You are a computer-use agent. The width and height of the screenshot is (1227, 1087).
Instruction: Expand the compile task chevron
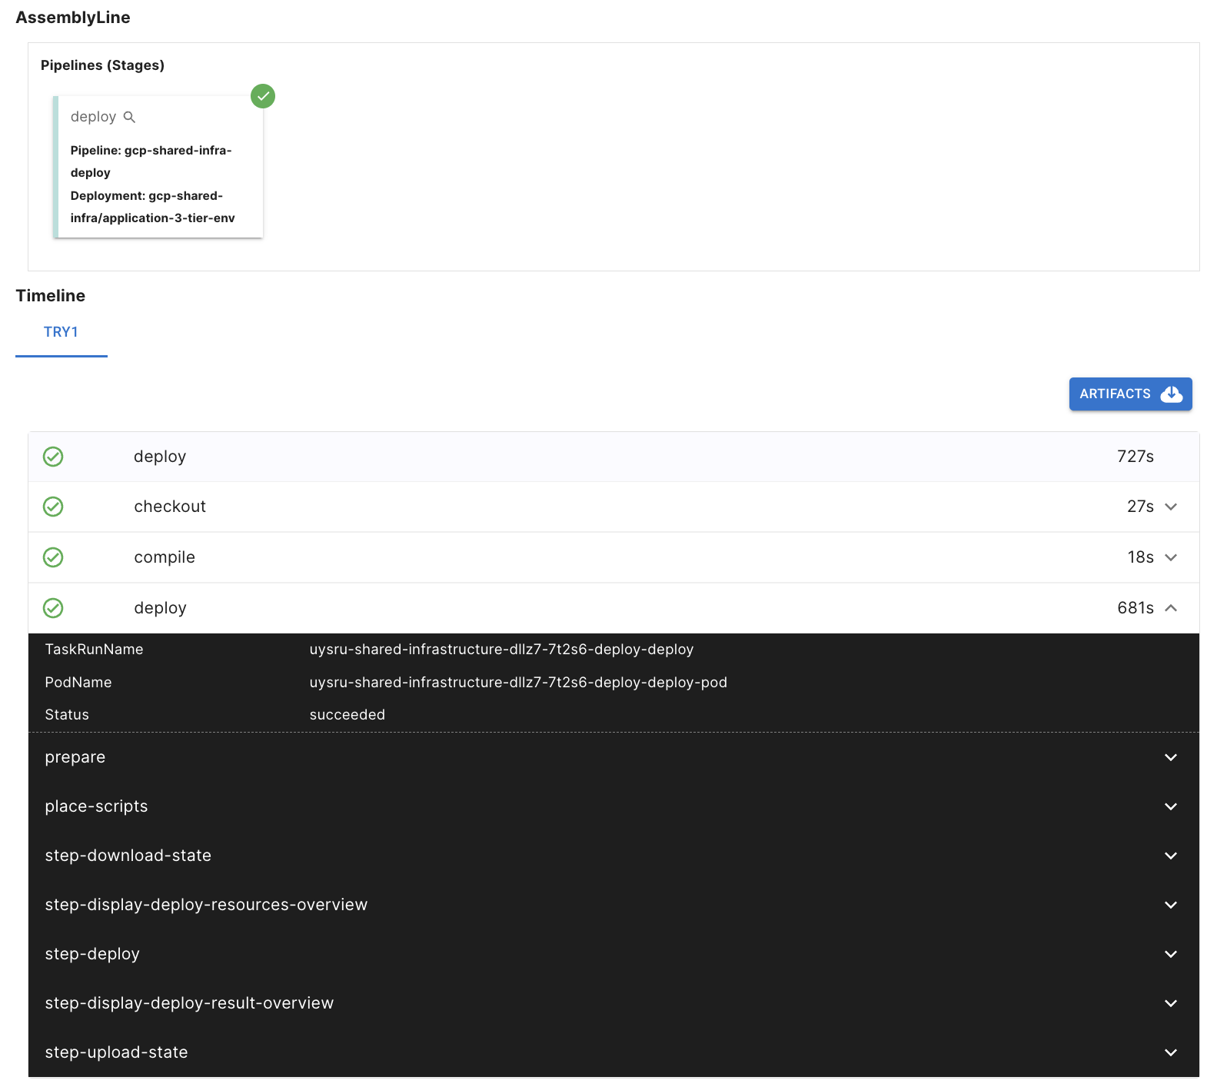tap(1170, 557)
